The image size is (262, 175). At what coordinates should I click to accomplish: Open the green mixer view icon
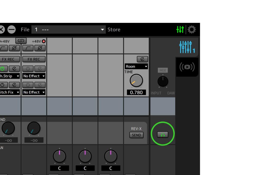[180, 30]
